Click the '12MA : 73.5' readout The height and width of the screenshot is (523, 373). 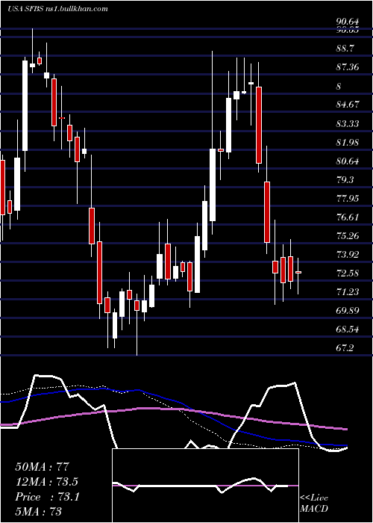point(48,482)
